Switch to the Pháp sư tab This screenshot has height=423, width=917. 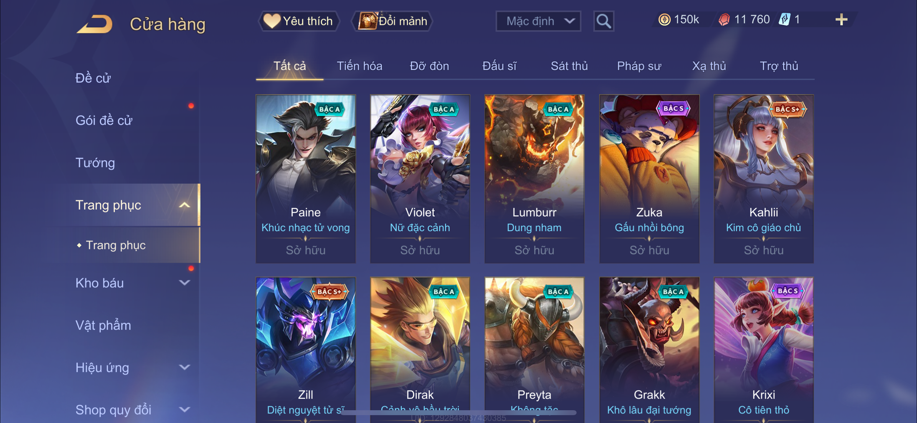[639, 66]
